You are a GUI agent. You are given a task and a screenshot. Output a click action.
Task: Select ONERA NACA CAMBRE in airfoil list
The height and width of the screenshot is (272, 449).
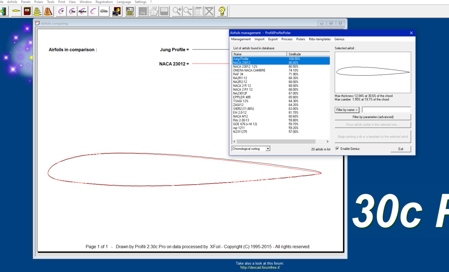point(249,71)
